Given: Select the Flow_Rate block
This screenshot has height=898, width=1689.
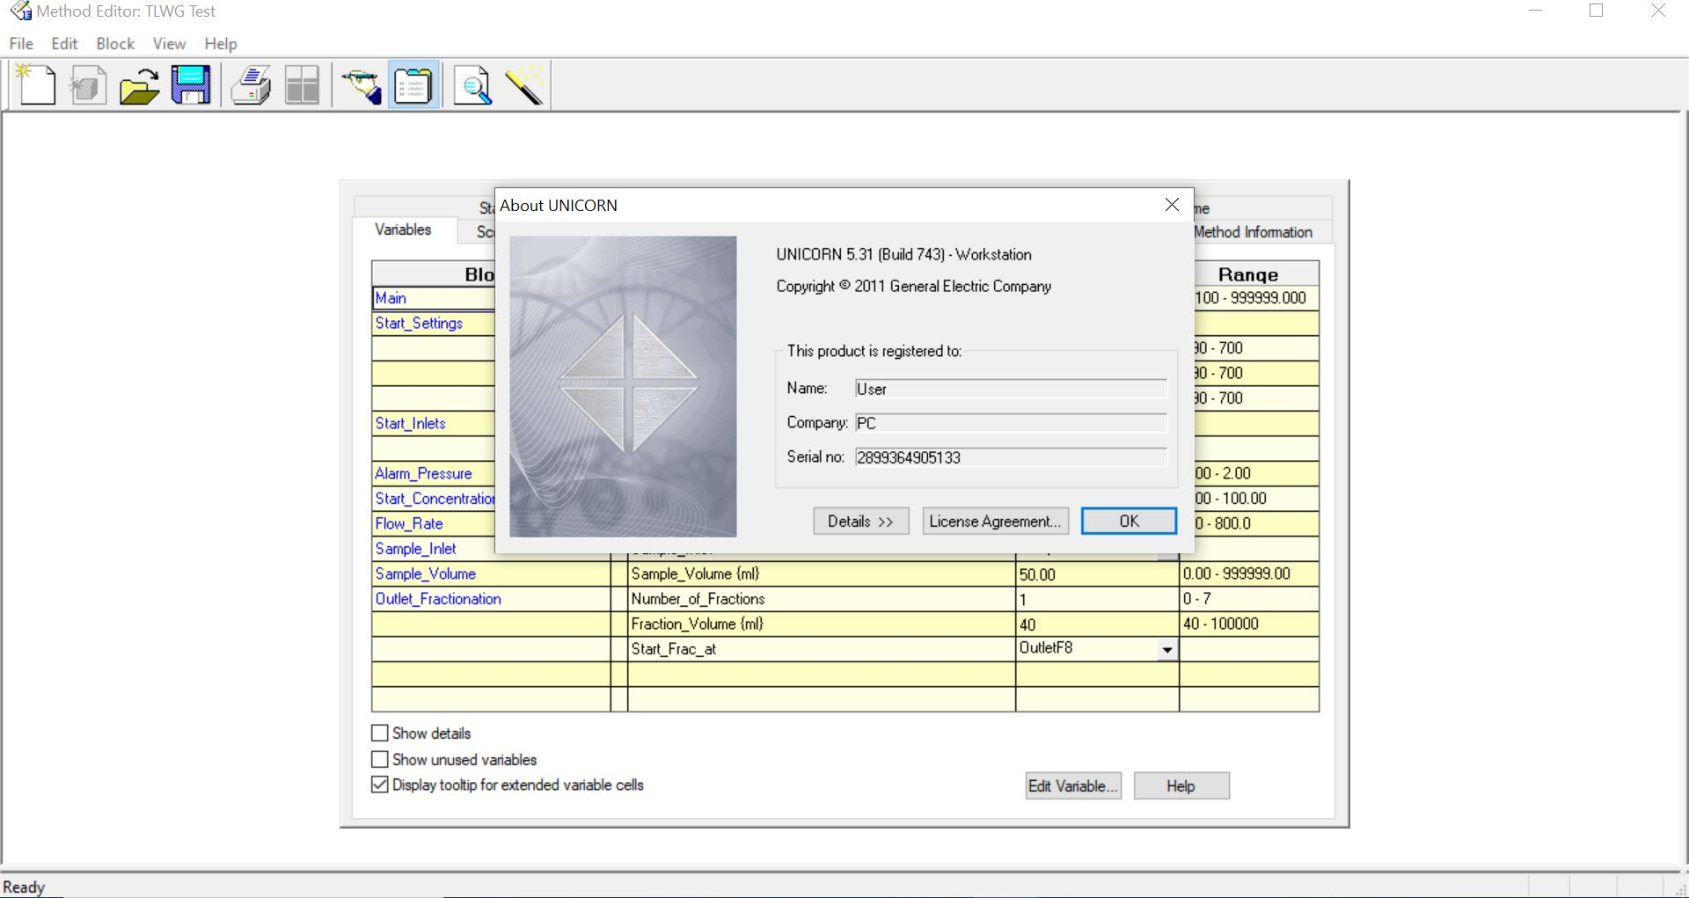Looking at the screenshot, I should 409,523.
